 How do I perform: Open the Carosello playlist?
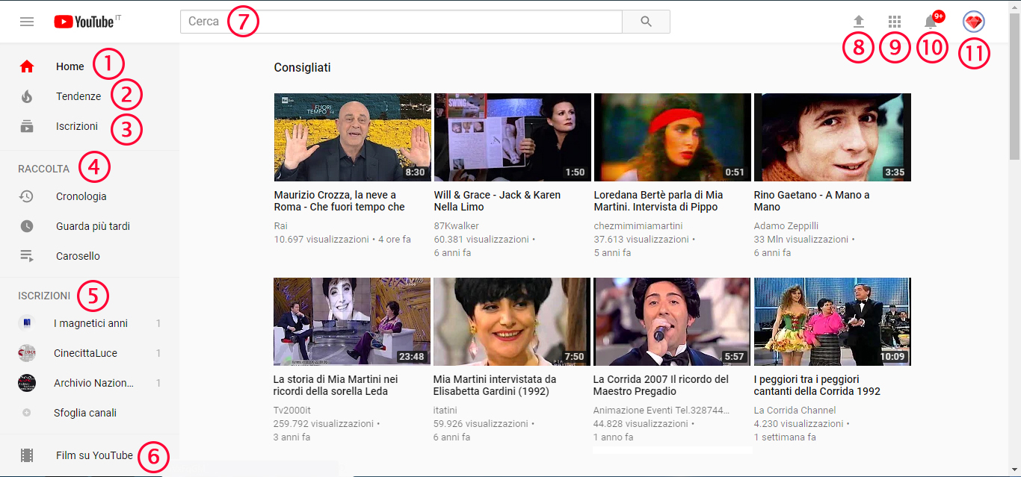(x=78, y=256)
